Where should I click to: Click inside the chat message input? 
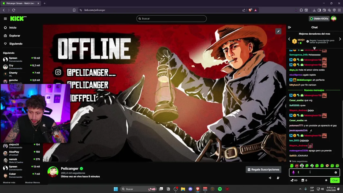click(x=315, y=172)
